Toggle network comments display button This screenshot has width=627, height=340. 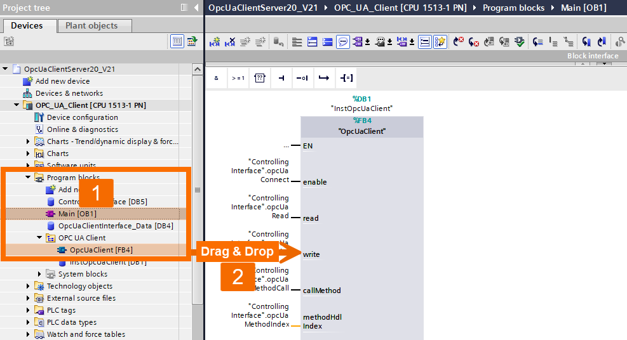coord(424,41)
